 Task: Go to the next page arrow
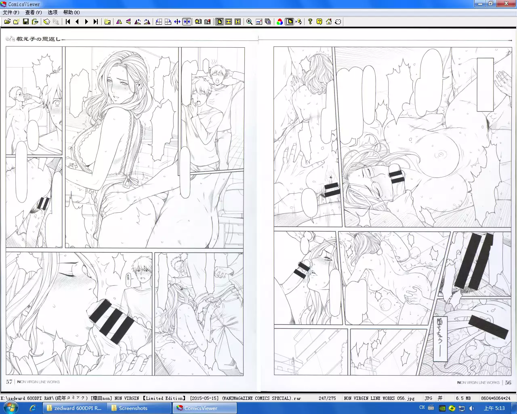86,22
